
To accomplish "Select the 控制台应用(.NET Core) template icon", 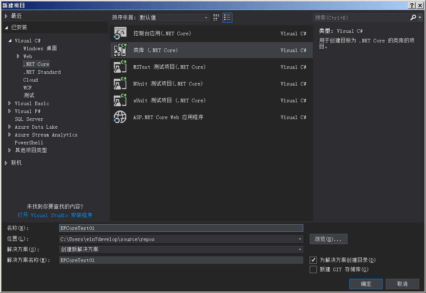I will click(x=120, y=33).
